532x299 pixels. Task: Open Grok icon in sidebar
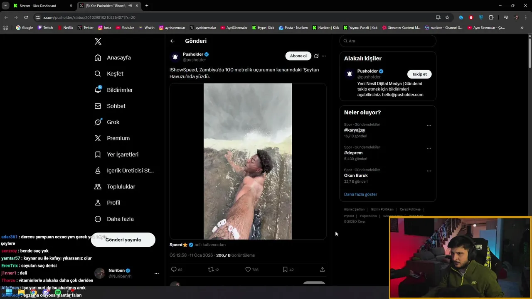[98, 122]
